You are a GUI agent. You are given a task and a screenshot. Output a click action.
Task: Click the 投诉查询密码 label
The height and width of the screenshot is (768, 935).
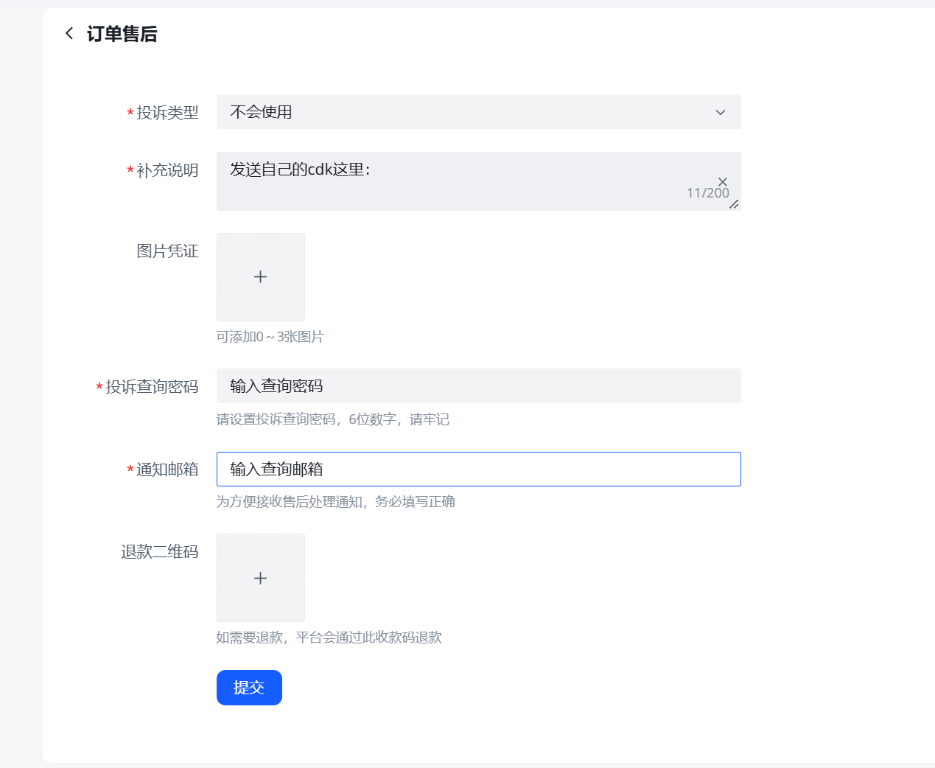coord(152,387)
